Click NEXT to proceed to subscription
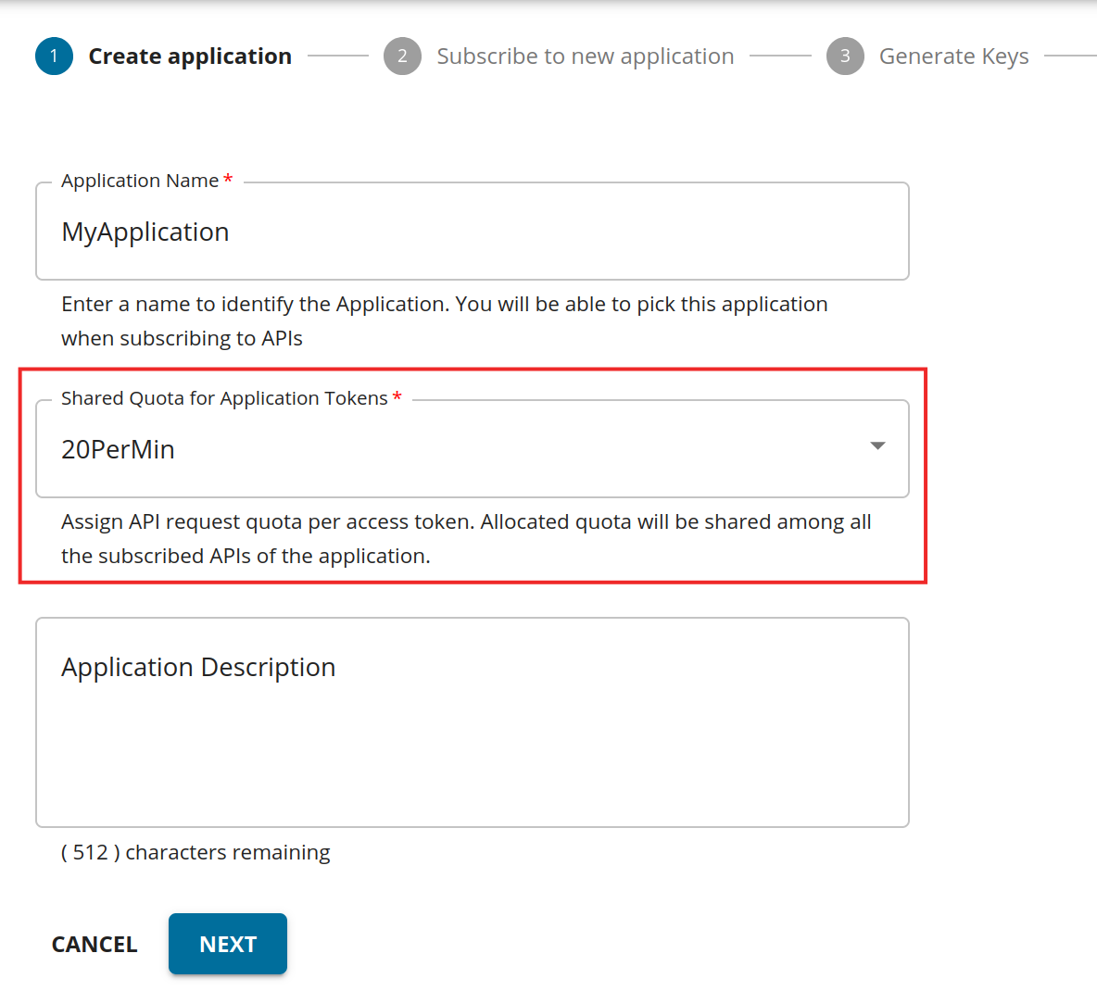Viewport: 1097px width, 991px height. [227, 944]
